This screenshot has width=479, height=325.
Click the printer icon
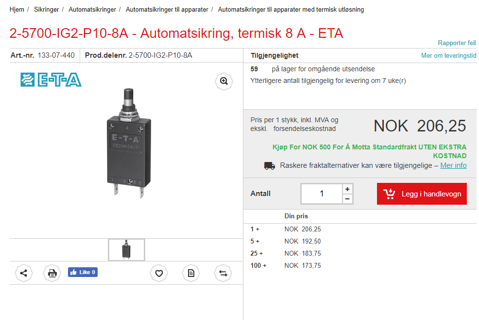52,273
